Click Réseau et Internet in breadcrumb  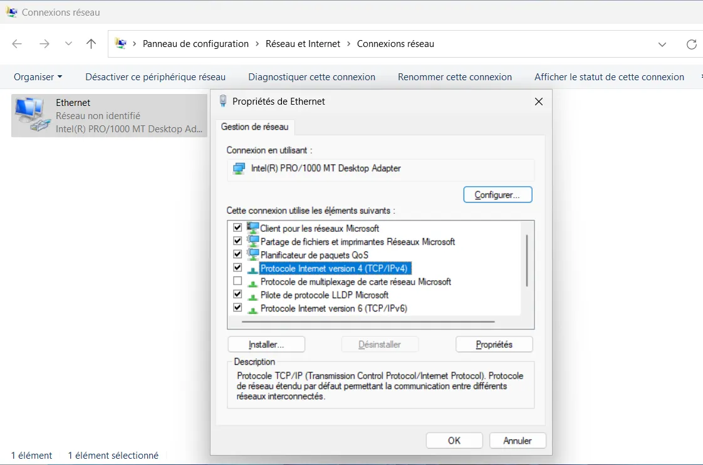[303, 44]
